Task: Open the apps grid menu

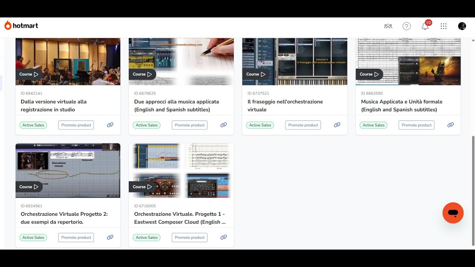Action: point(443,26)
